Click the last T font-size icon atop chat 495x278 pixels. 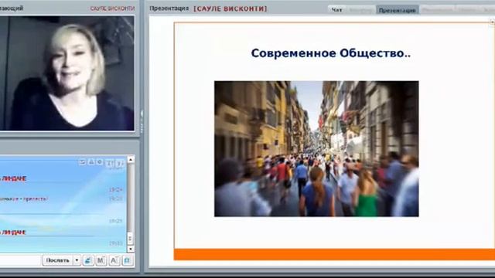120,163
